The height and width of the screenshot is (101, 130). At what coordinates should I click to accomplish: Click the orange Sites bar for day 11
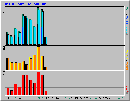pos(46,68)
